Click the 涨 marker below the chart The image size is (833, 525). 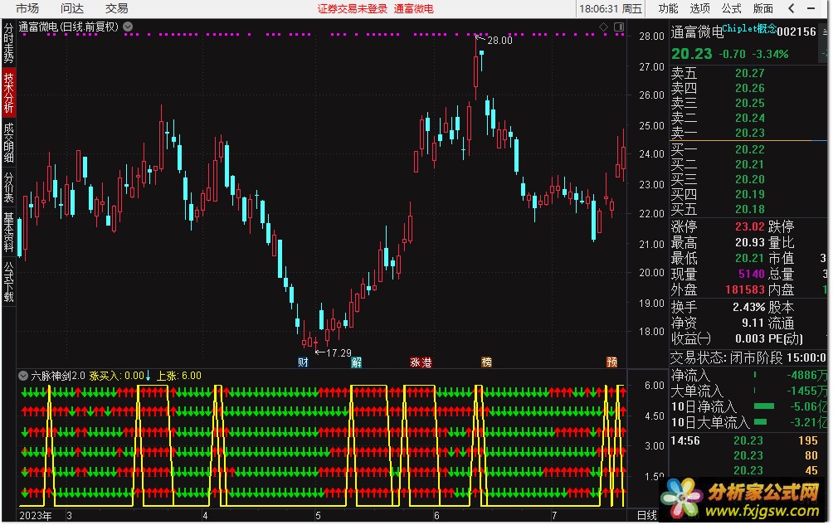click(x=416, y=362)
